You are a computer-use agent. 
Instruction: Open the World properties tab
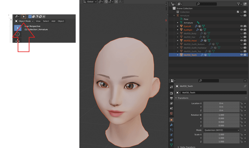tap(171, 113)
